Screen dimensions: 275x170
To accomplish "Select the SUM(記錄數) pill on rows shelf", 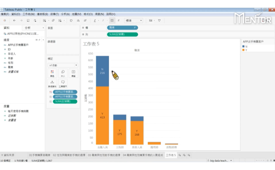I will click(122, 35).
